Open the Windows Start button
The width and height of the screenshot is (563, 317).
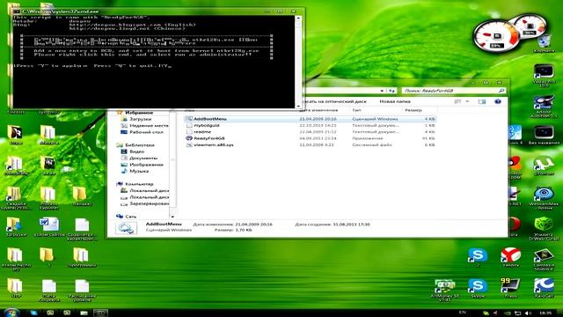pos(11,313)
